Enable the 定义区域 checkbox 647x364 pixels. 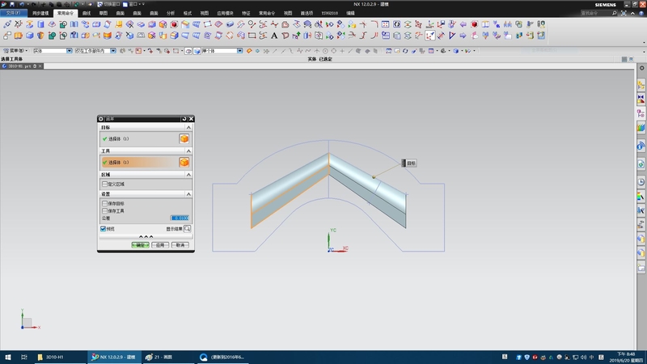pos(104,184)
